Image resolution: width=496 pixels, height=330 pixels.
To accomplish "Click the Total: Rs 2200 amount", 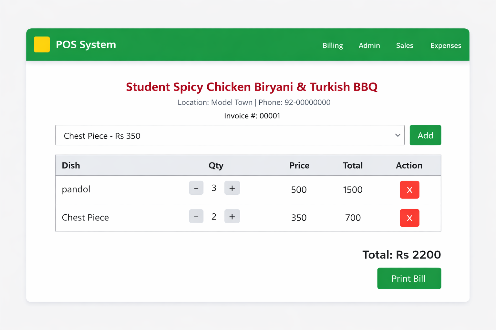I will click(401, 255).
